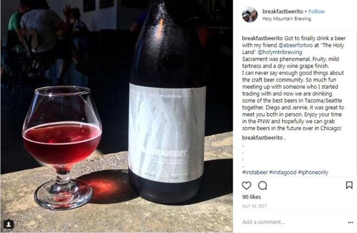Open the #instabeer hashtag
This screenshot has width=357, height=233.
pos(255,172)
